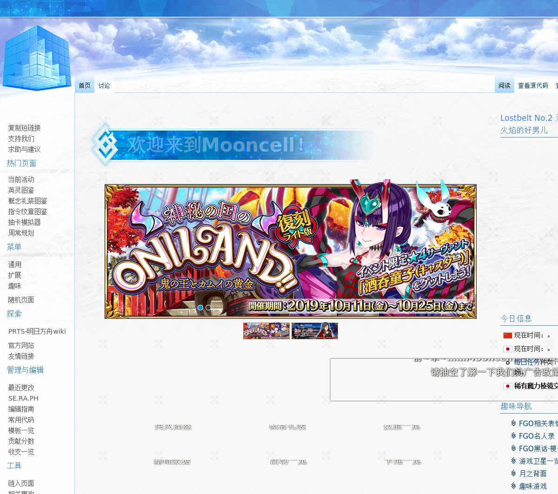Open the 编辑指南 link
The width and height of the screenshot is (558, 494).
(x=21, y=409)
